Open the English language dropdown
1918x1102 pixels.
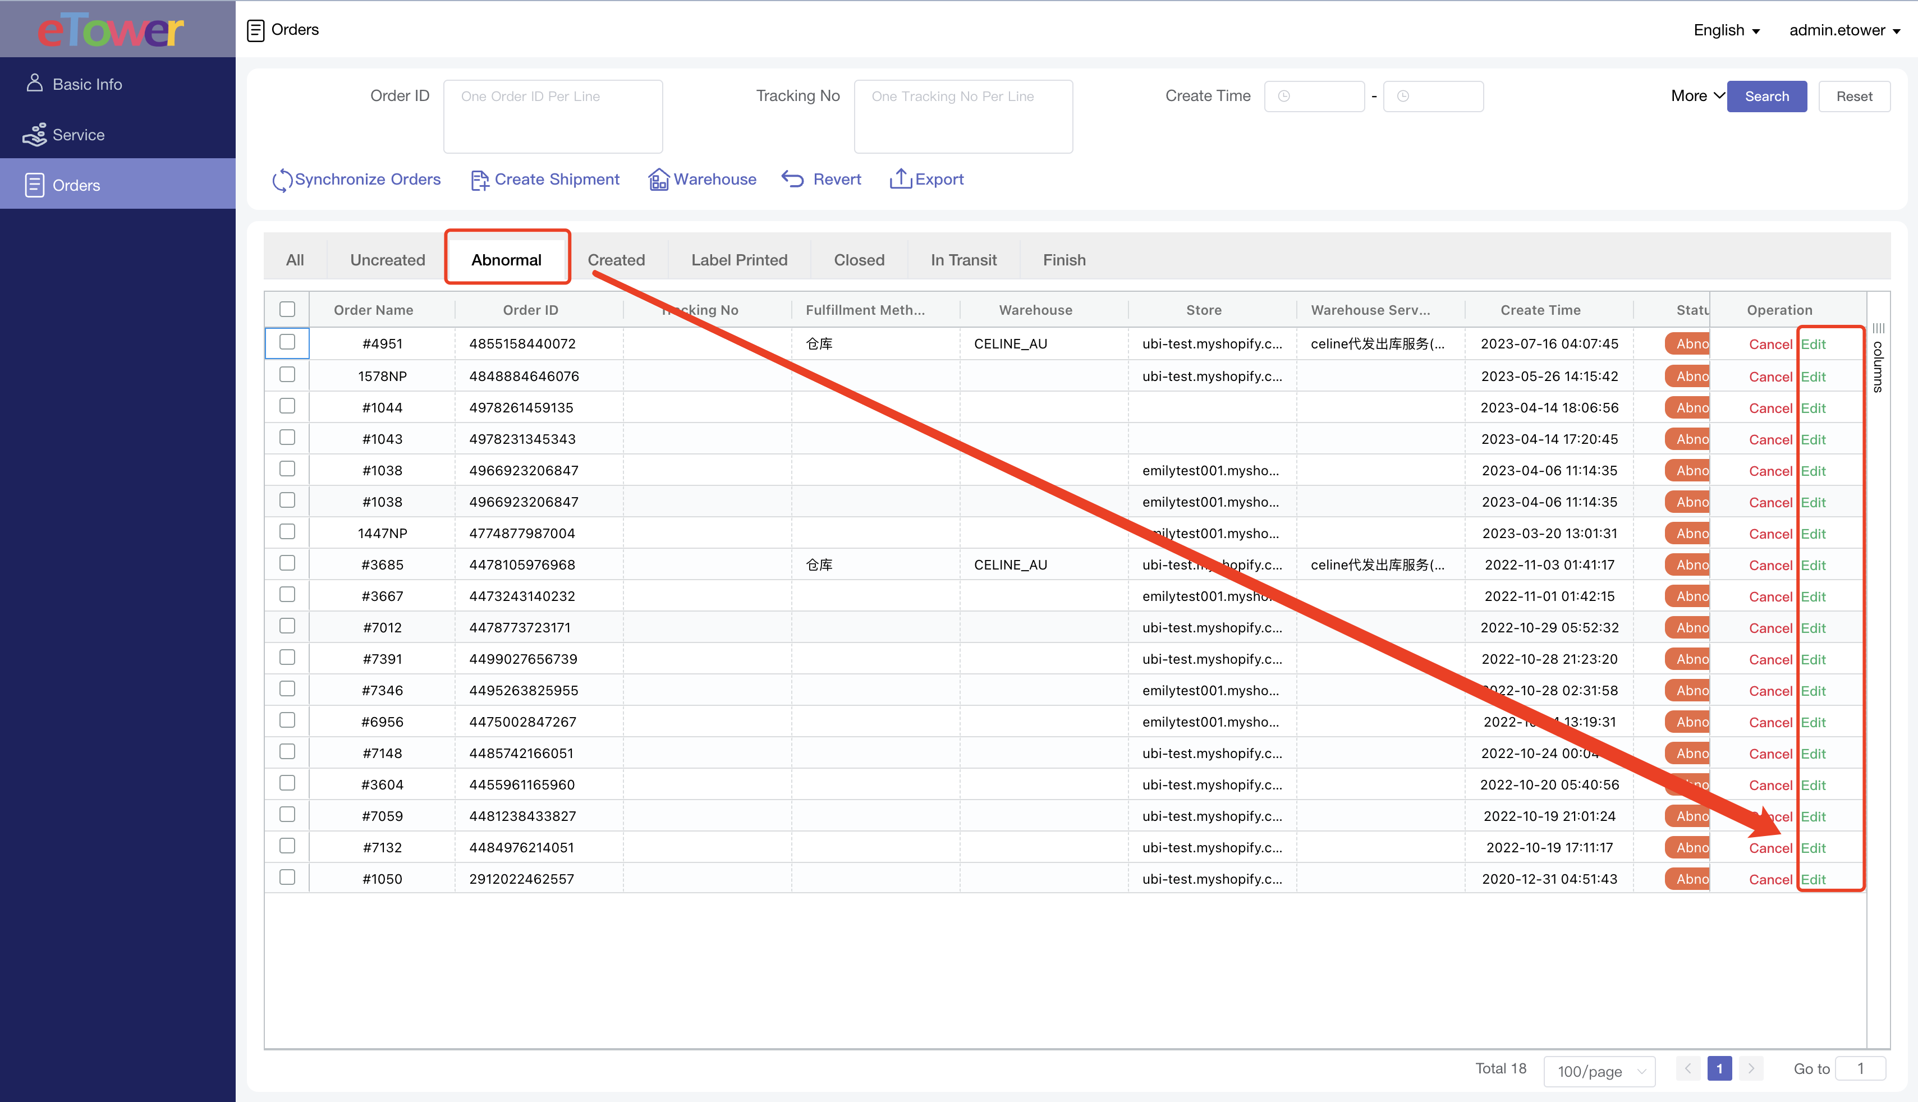(x=1727, y=30)
